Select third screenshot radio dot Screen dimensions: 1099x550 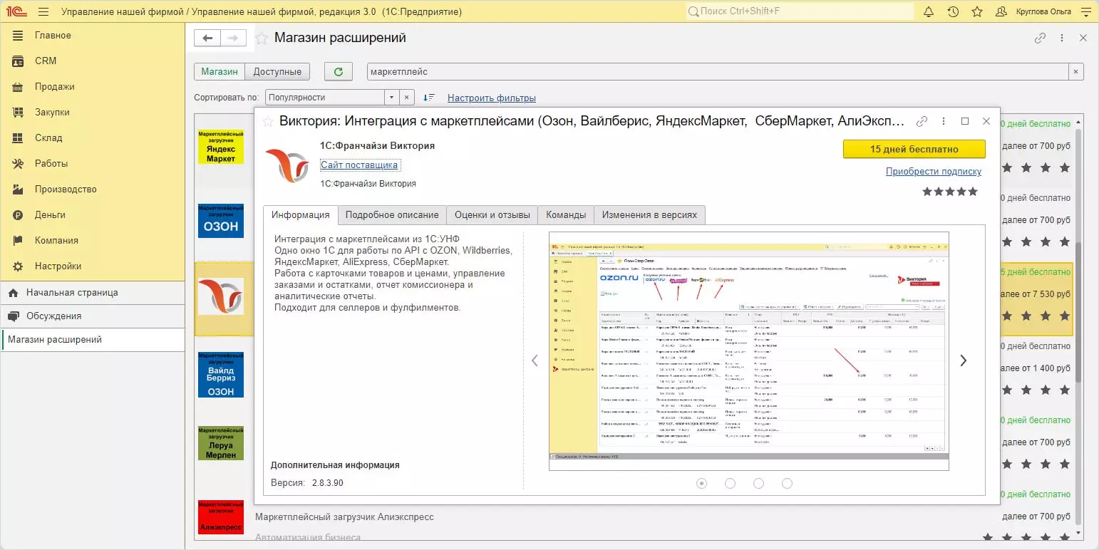coord(758,483)
